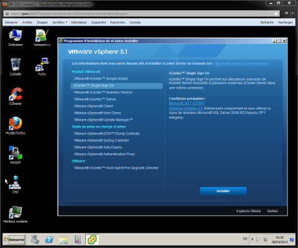This screenshot has width=298, height=248.
Task: Click Rafraîchir in the console toolbar
Action: point(267,22)
